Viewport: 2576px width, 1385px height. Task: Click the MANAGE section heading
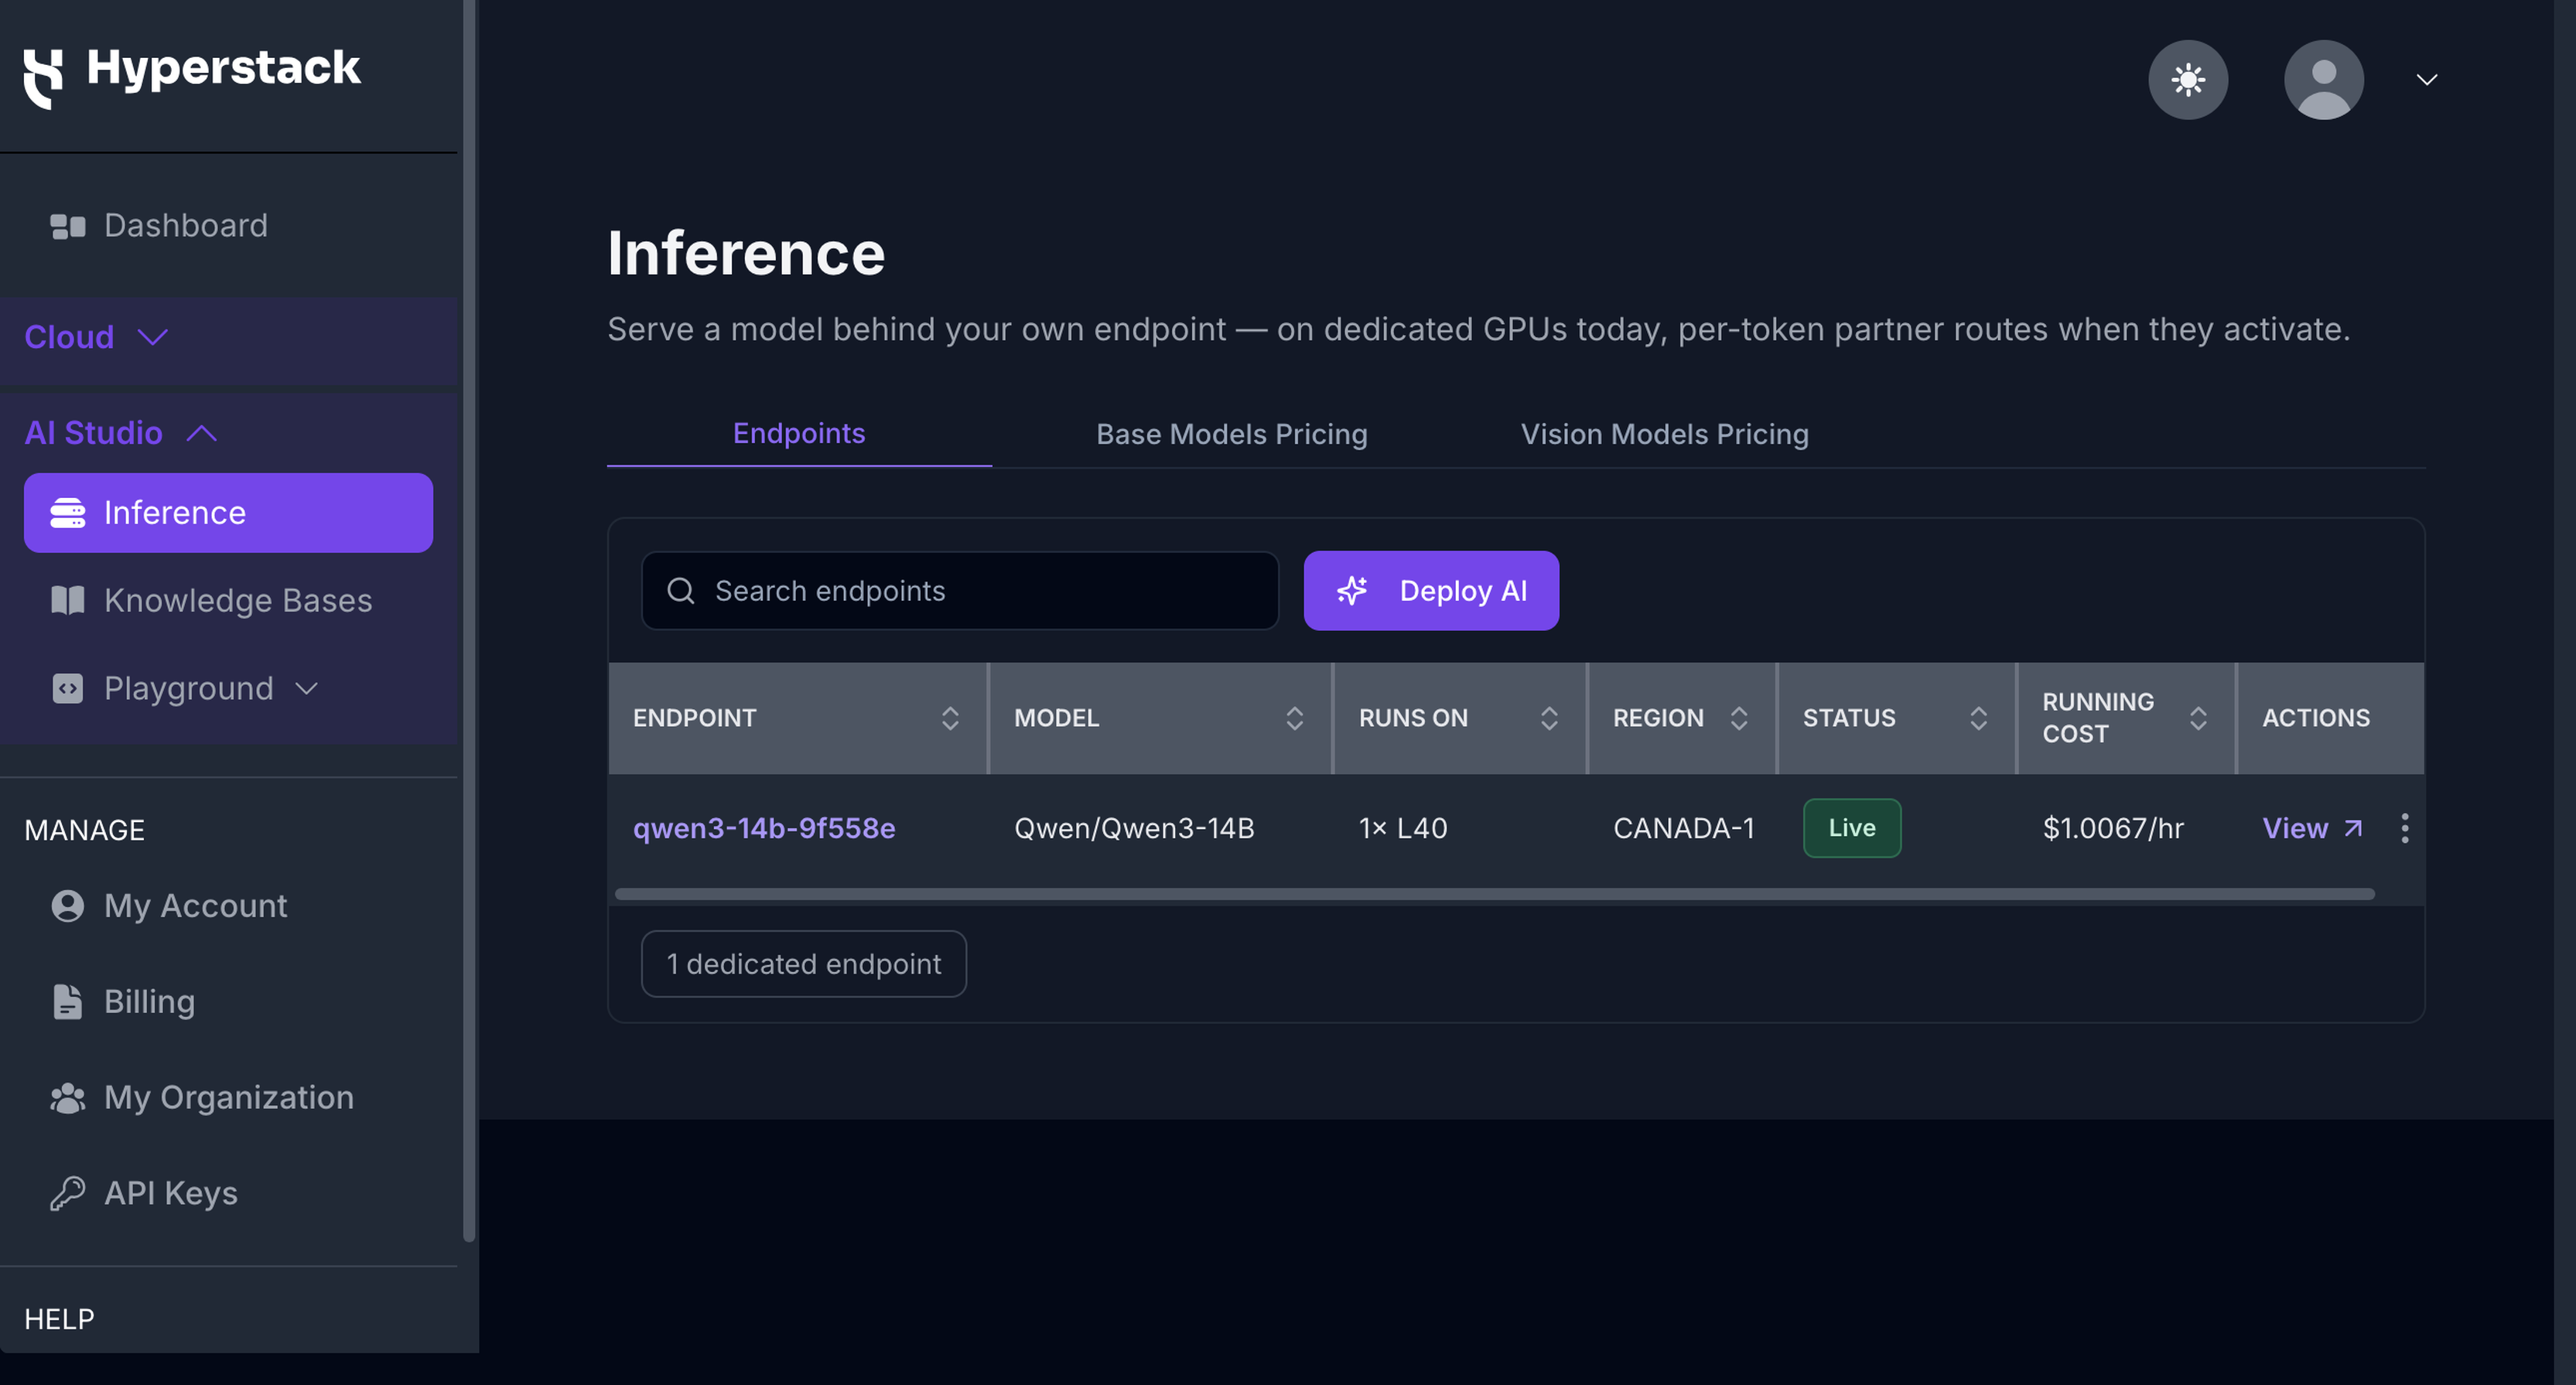(85, 831)
